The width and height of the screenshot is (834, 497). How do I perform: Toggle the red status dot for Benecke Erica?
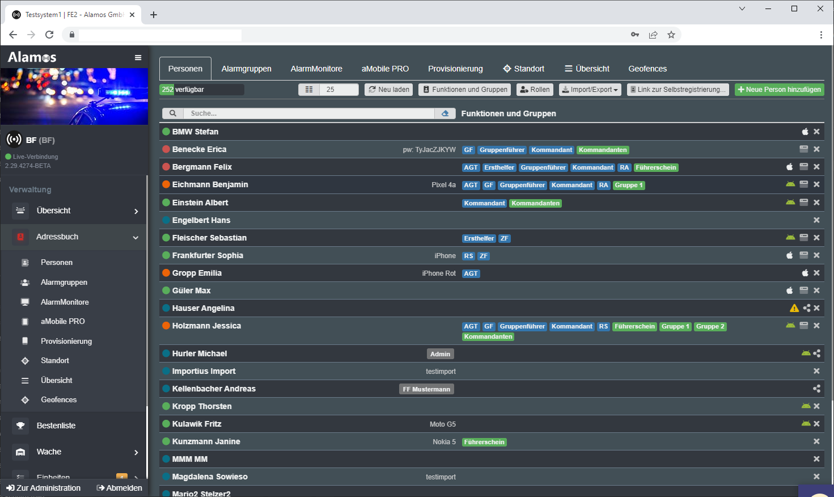click(166, 149)
